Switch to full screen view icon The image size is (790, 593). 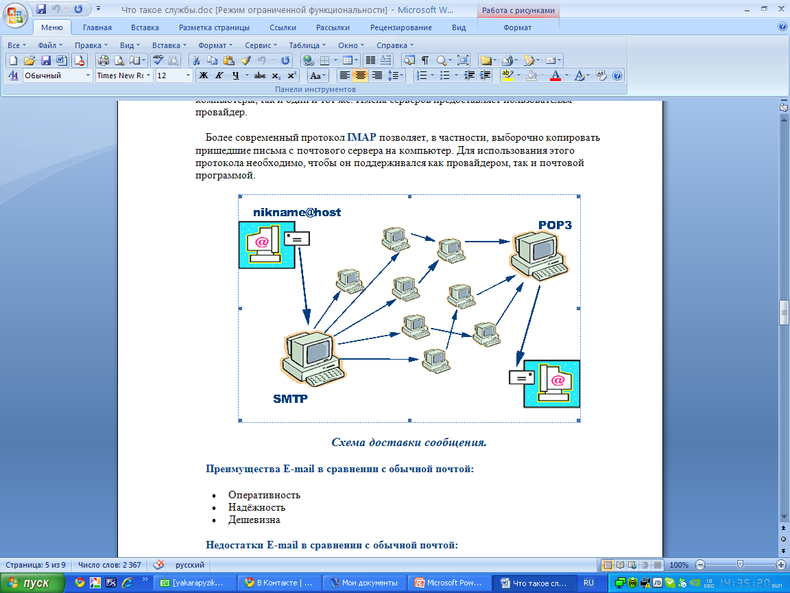pos(462,60)
